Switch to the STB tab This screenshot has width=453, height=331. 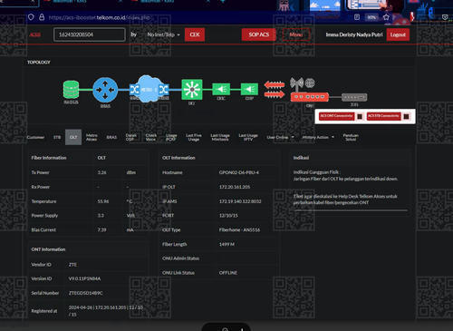tap(57, 137)
